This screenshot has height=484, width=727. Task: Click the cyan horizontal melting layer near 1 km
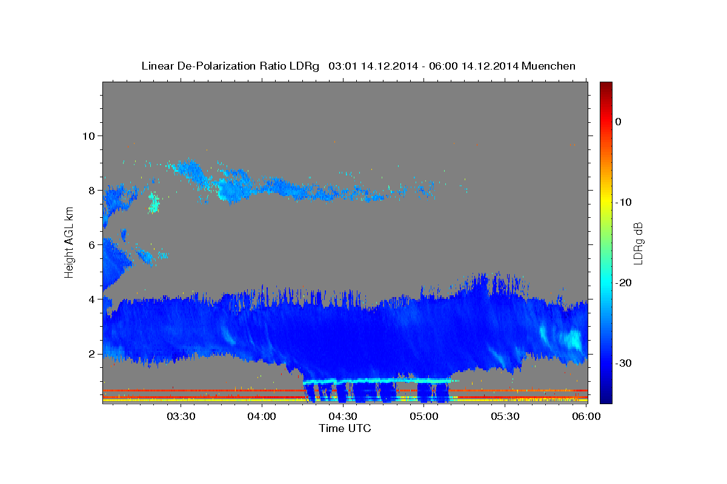click(x=379, y=381)
